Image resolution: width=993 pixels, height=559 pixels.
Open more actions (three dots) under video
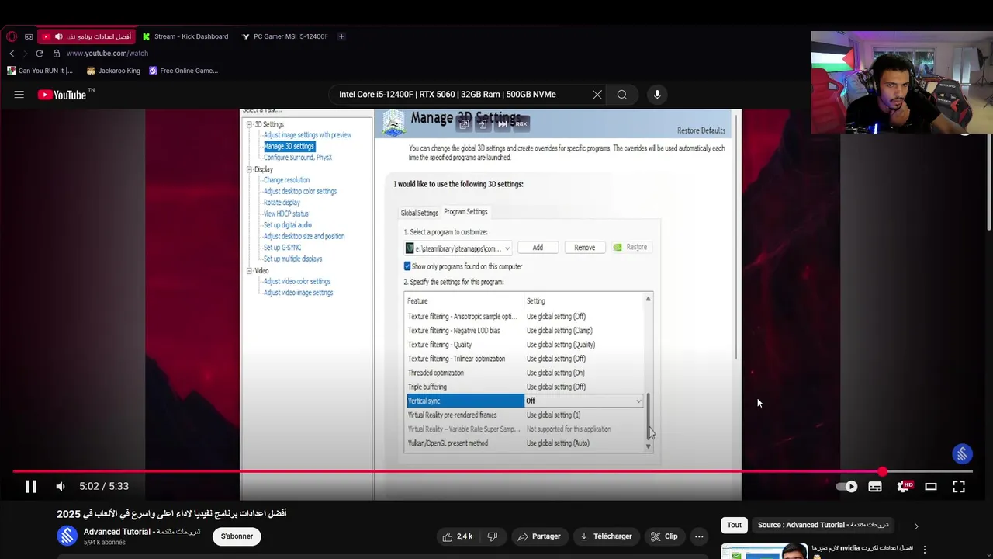coord(699,536)
